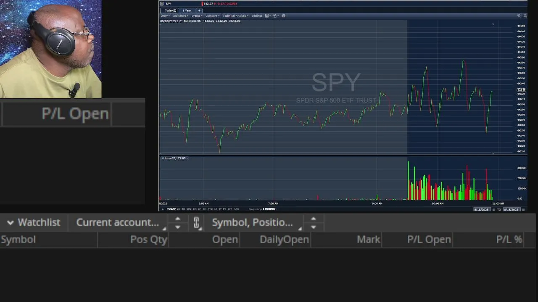This screenshot has height=302, width=538.
Task: Click the export/share chart icon
Action: click(276, 16)
